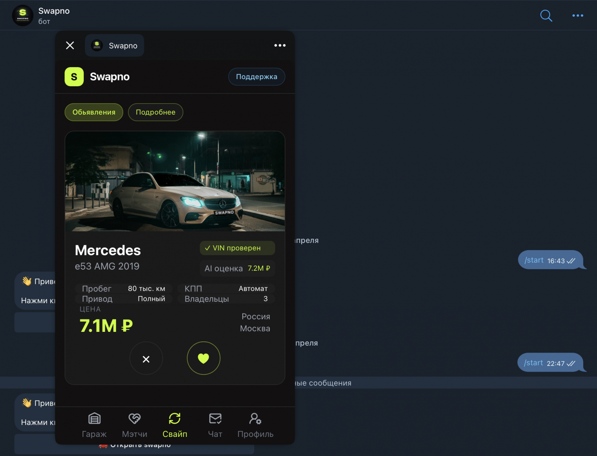Open Telegram chat options via top-right dots
The width and height of the screenshot is (597, 456).
point(577,16)
